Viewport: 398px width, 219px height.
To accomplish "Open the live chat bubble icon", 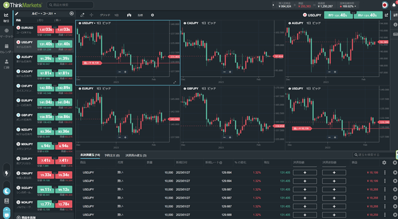I will pyautogui.click(x=6, y=215).
